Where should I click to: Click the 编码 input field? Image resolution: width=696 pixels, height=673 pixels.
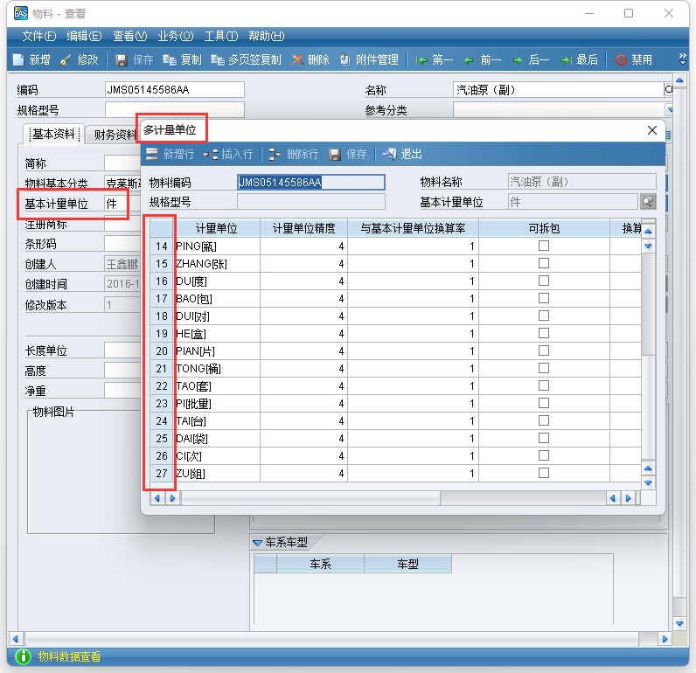(174, 89)
